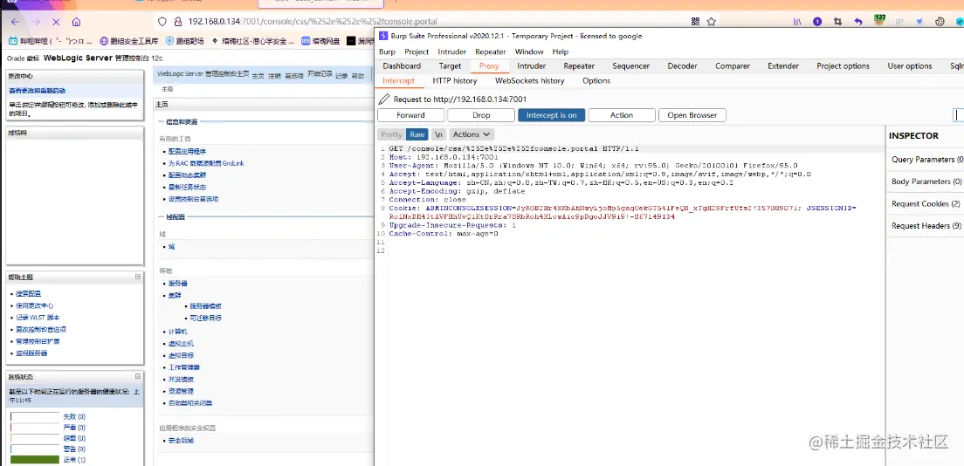This screenshot has width=964, height=466.
Task: Switch to the Target tab
Action: 450,65
